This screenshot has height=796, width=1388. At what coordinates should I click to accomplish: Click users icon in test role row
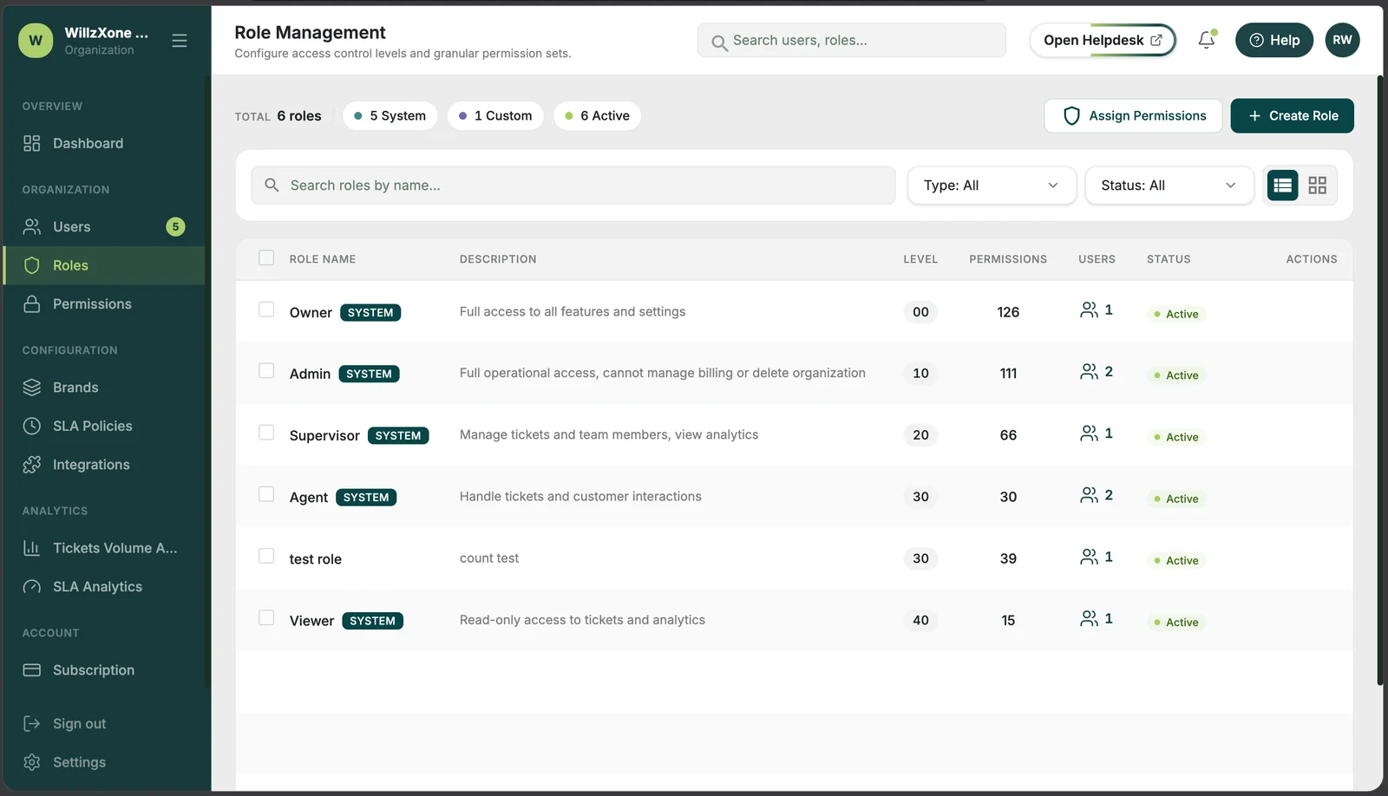point(1089,557)
